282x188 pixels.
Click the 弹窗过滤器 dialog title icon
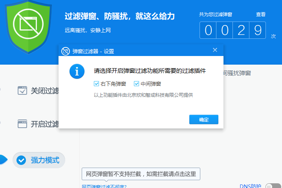66,51
